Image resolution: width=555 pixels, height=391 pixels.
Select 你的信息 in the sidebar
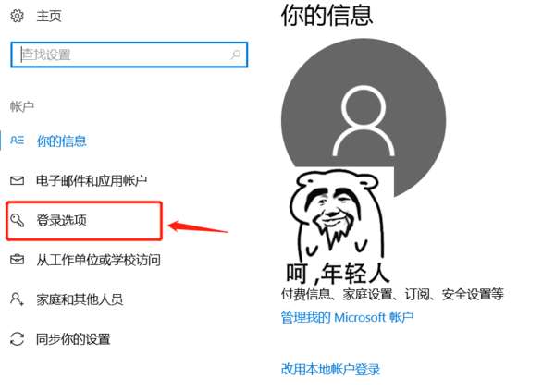pos(62,141)
